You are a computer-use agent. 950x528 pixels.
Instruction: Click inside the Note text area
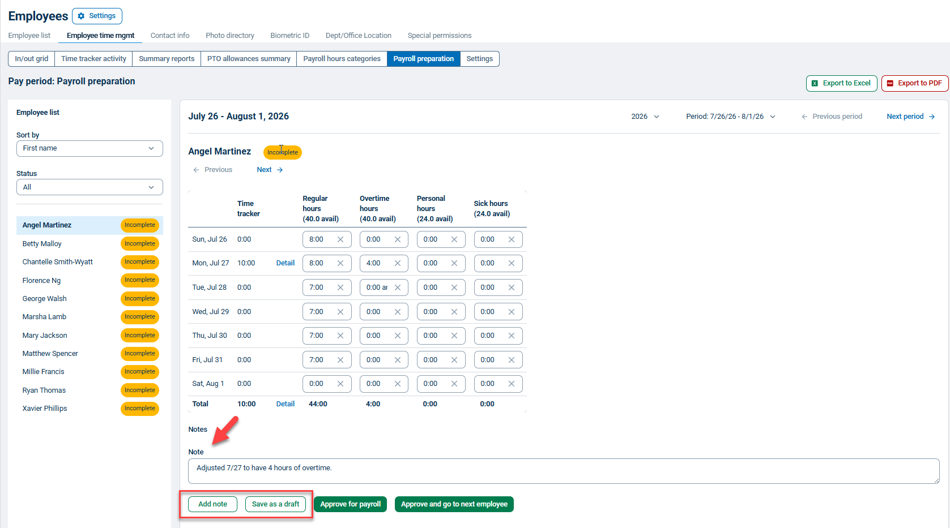pyautogui.click(x=564, y=471)
